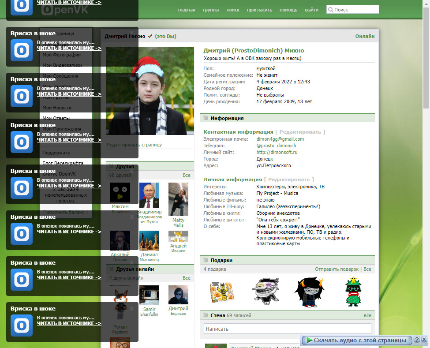
Task: Click the green play icon in the audio download bar
Action: click(309, 340)
